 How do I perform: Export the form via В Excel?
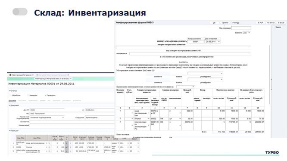(x=281, y=23)
